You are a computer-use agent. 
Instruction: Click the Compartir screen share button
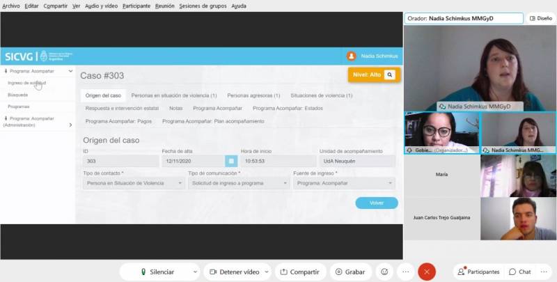click(300, 272)
